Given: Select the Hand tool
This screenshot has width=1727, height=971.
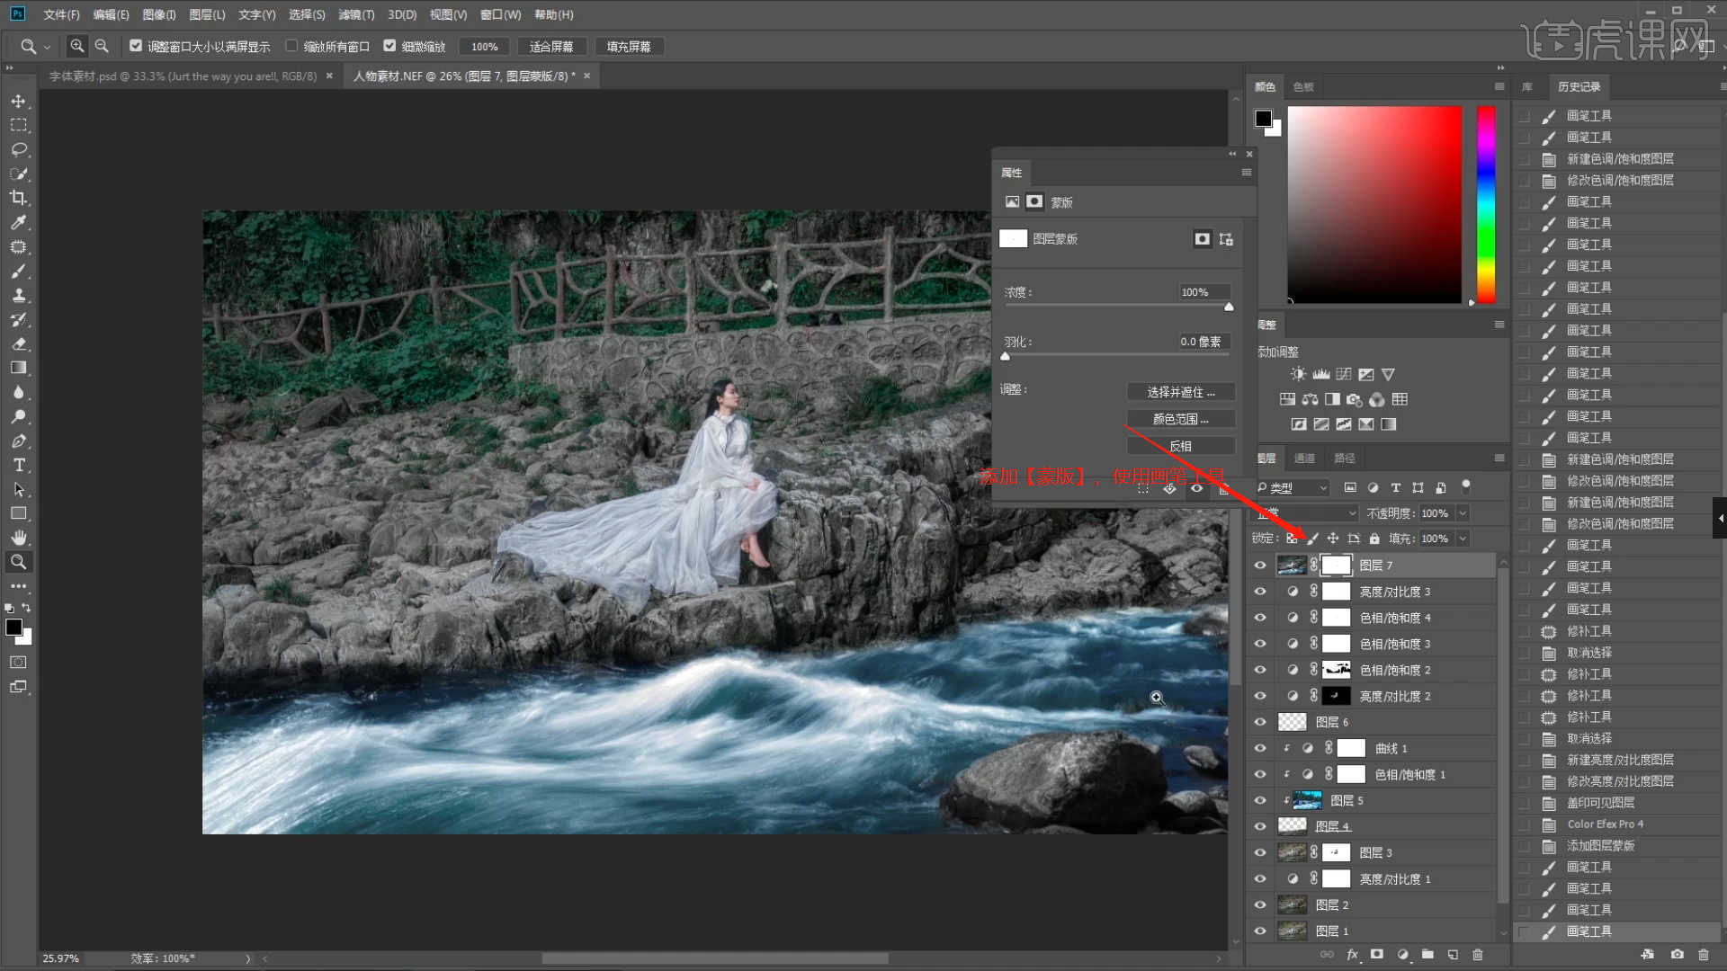Looking at the screenshot, I should [18, 538].
